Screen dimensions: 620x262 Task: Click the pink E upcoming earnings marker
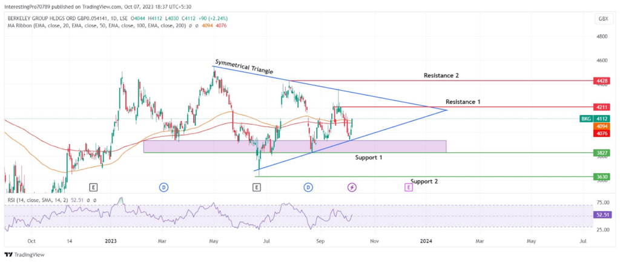[409, 188]
